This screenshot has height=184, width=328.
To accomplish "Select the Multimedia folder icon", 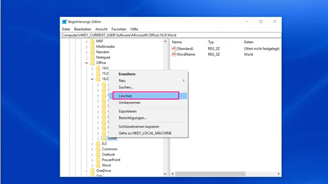I will 92,47.
